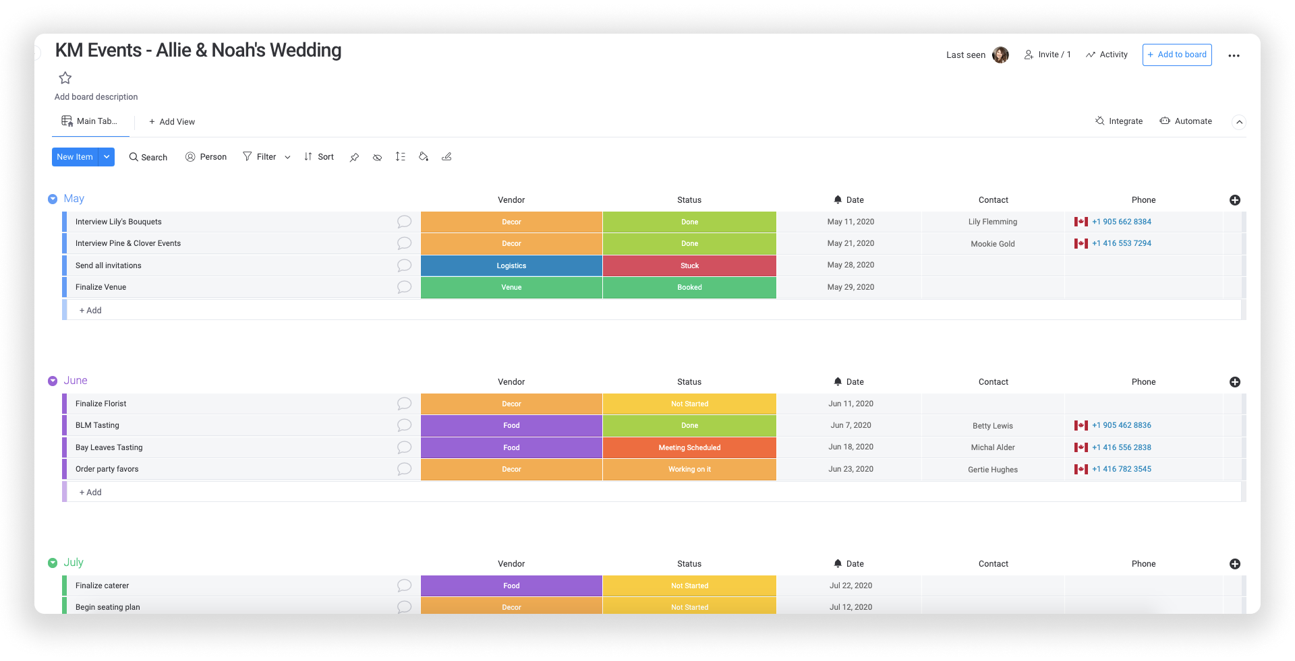Open Sort menu
This screenshot has width=1295, height=661.
tap(319, 157)
